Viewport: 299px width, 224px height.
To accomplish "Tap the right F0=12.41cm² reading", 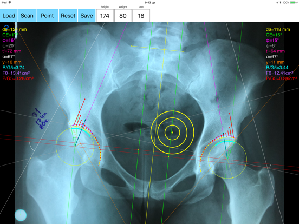I will [x=279, y=73].
